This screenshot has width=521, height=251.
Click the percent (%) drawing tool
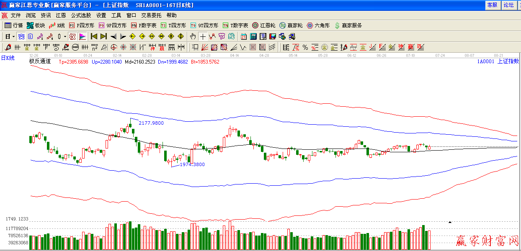tap(305, 47)
